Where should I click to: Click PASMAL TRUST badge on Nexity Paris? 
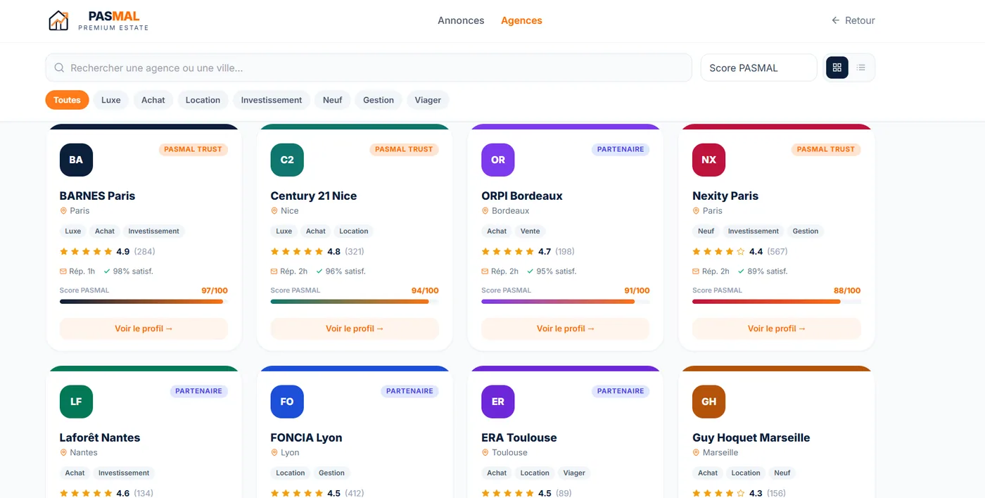826,149
